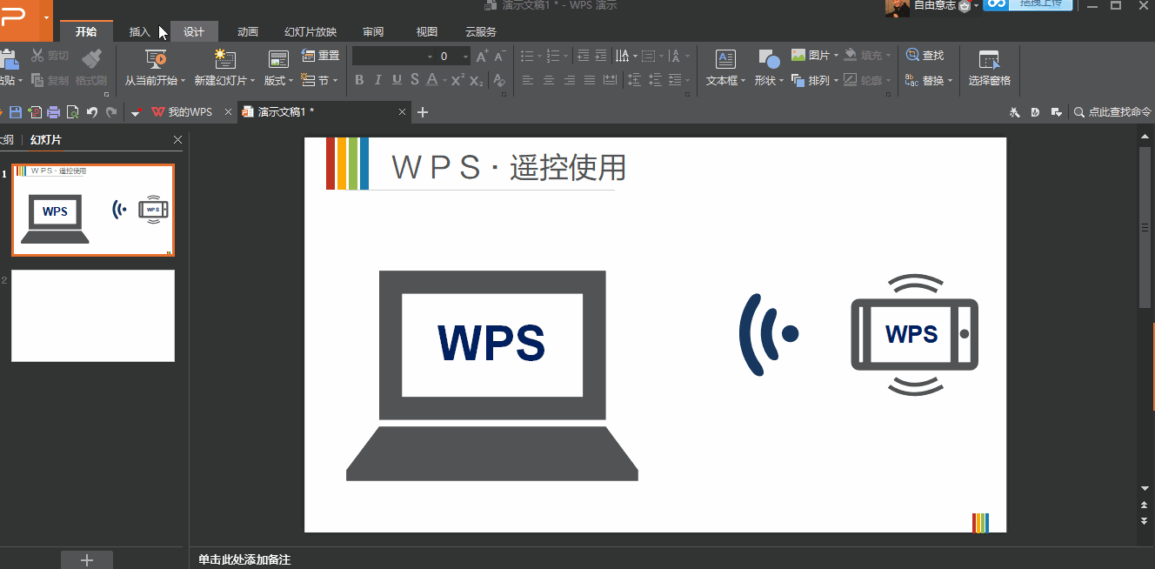Add a new document tab with plus
This screenshot has height=569, width=1155.
pos(423,112)
